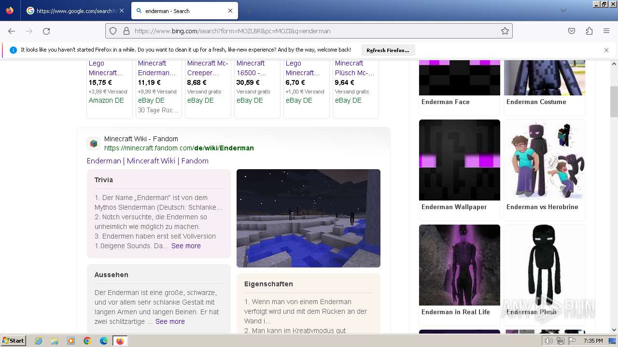The width and height of the screenshot is (618, 347).
Task: Launch Microsoft Edge from the taskbar
Action: [104, 341]
